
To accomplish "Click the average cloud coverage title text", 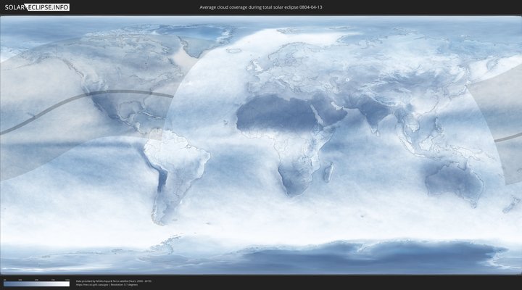I will tap(260, 7).
